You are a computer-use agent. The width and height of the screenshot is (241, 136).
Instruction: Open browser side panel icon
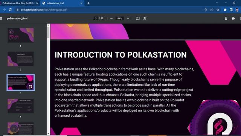pyautogui.click(x=231, y=10)
